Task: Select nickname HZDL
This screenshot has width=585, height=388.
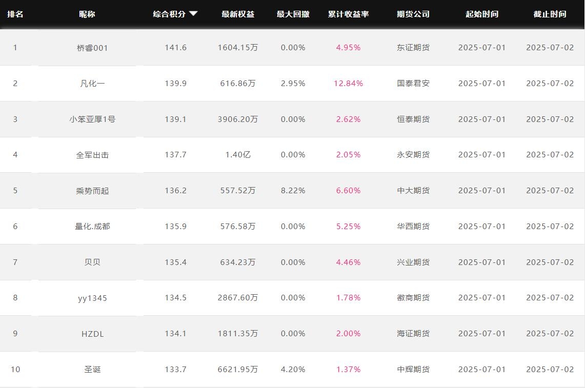Action: tap(92, 334)
